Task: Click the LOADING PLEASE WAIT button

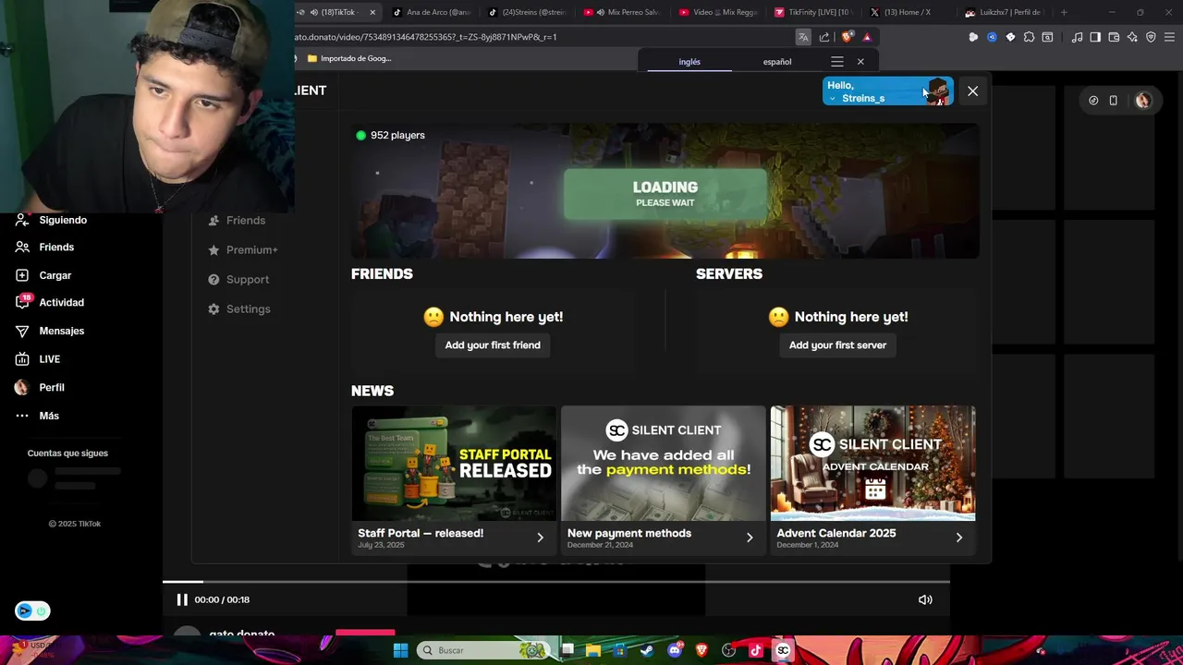Action: pyautogui.click(x=665, y=194)
